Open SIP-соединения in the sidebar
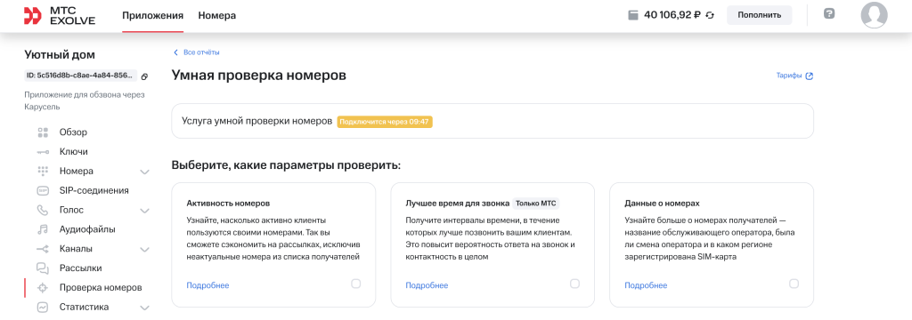This screenshot has height=320, width=912. (x=94, y=190)
